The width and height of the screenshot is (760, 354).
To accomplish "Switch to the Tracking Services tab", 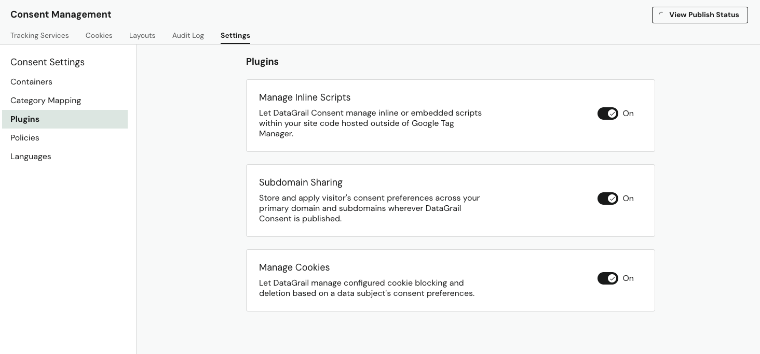I will coord(39,35).
